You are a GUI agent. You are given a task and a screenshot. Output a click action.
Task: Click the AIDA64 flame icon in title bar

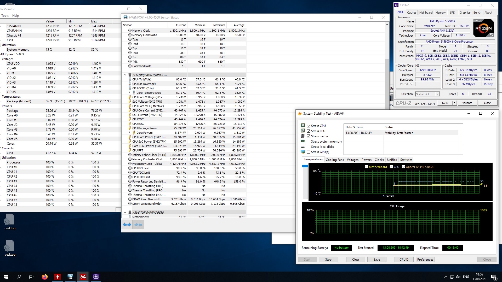[x=300, y=114]
